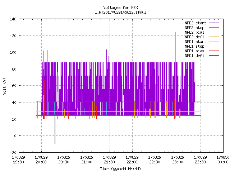Click the x-axis tick 170830 00:00
Viewport: 230px width, 172px height.
[223, 160]
